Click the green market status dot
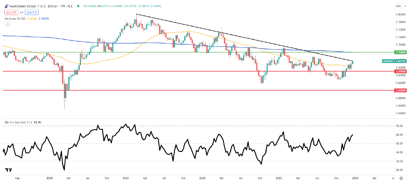The width and height of the screenshot is (411, 187). click(x=78, y=6)
